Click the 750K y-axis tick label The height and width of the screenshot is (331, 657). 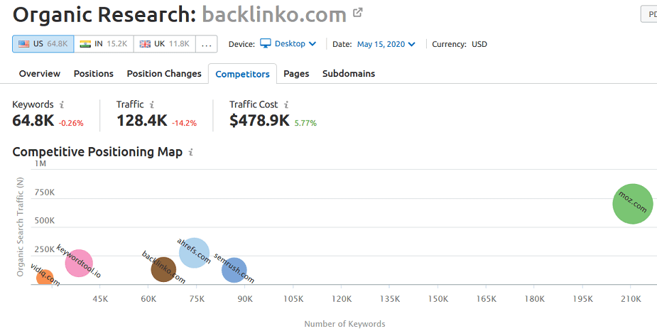pyautogui.click(x=45, y=192)
